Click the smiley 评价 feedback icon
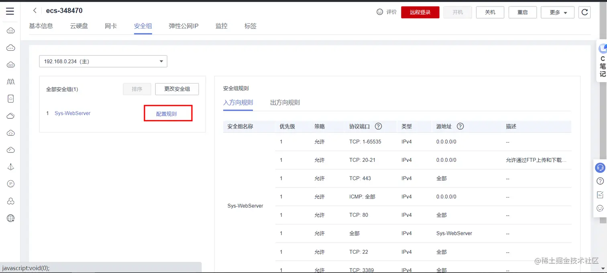 coord(380,12)
